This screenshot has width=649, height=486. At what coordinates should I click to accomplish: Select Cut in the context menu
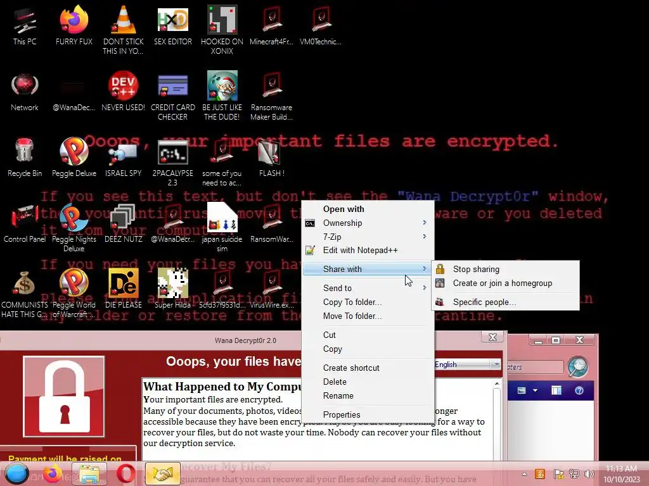click(368, 335)
